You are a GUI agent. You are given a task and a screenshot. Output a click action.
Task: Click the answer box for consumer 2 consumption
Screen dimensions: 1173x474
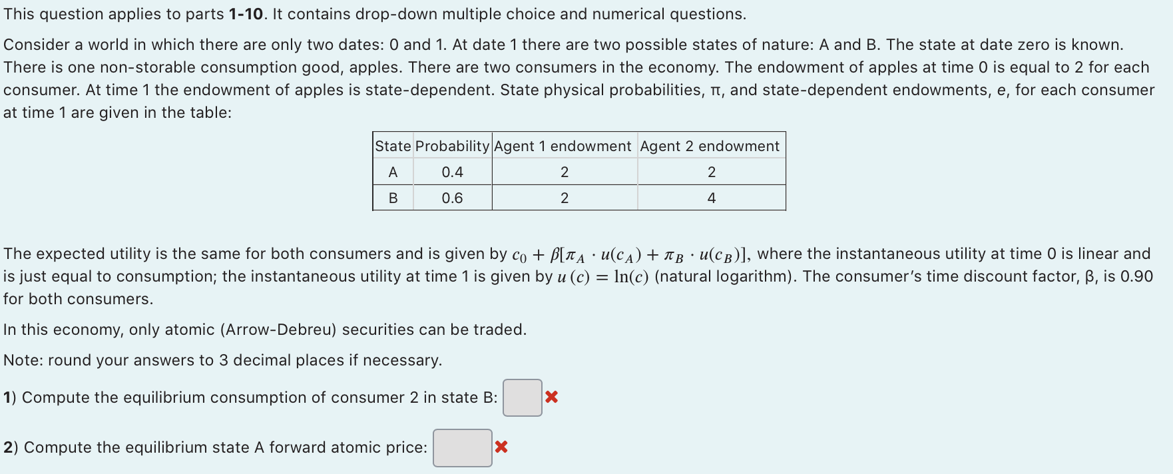pos(522,397)
